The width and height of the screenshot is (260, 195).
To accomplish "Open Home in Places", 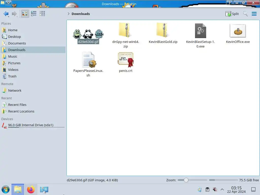I will click(x=33, y=30).
